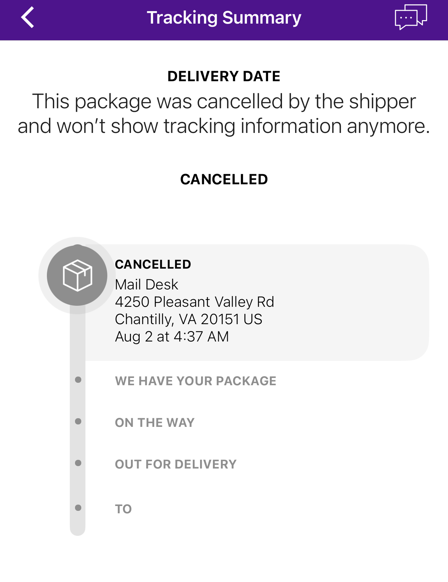
Task: Tap the Chantilly, VA 20151 US line
Action: point(189,319)
